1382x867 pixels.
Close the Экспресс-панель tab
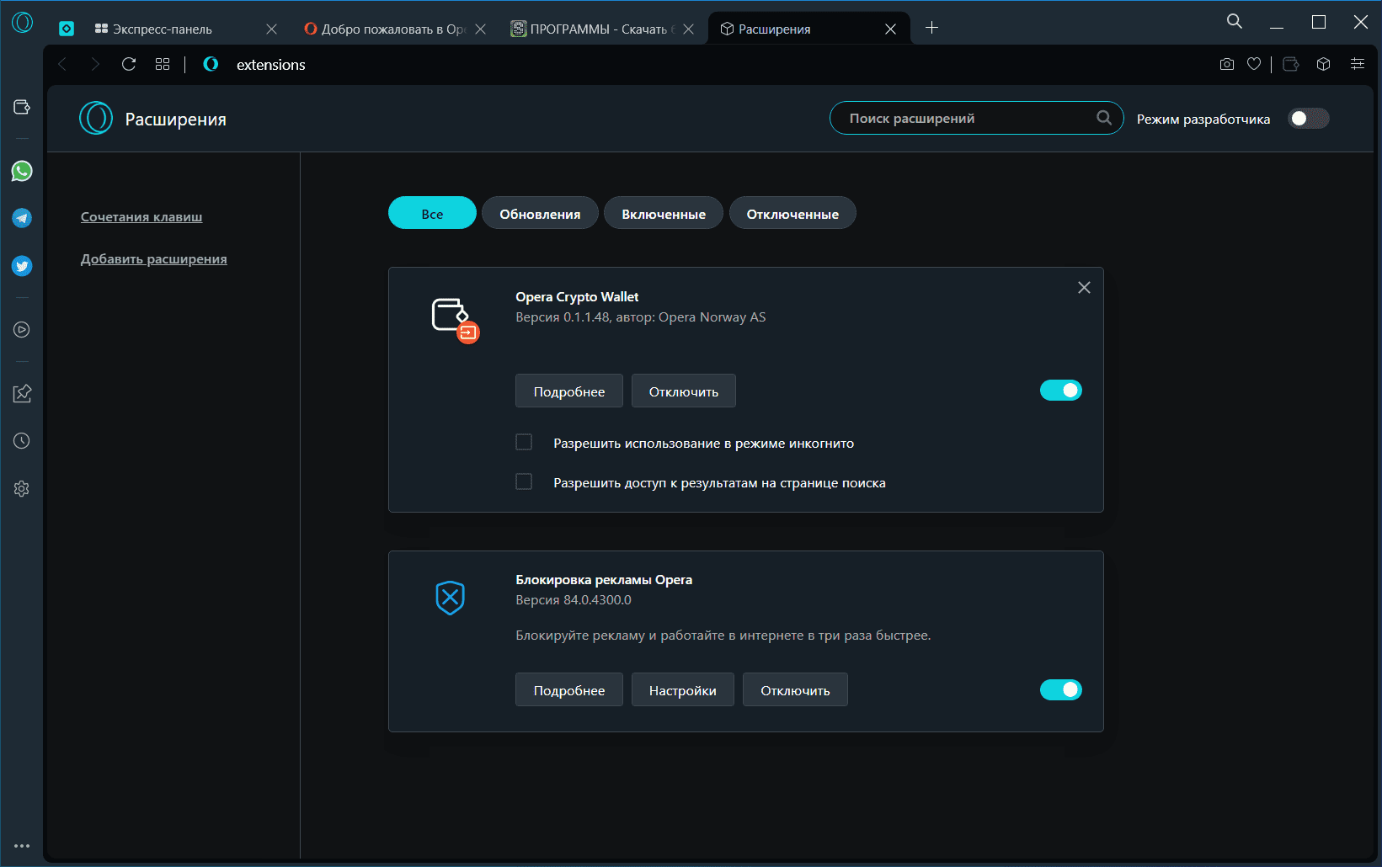(x=271, y=29)
